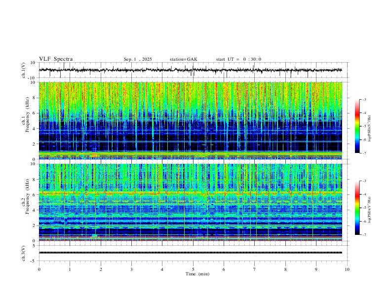Viewport: 391px width, 302px height.
Task: Click the "ch.3(V)" axis label
Action: tap(24, 254)
